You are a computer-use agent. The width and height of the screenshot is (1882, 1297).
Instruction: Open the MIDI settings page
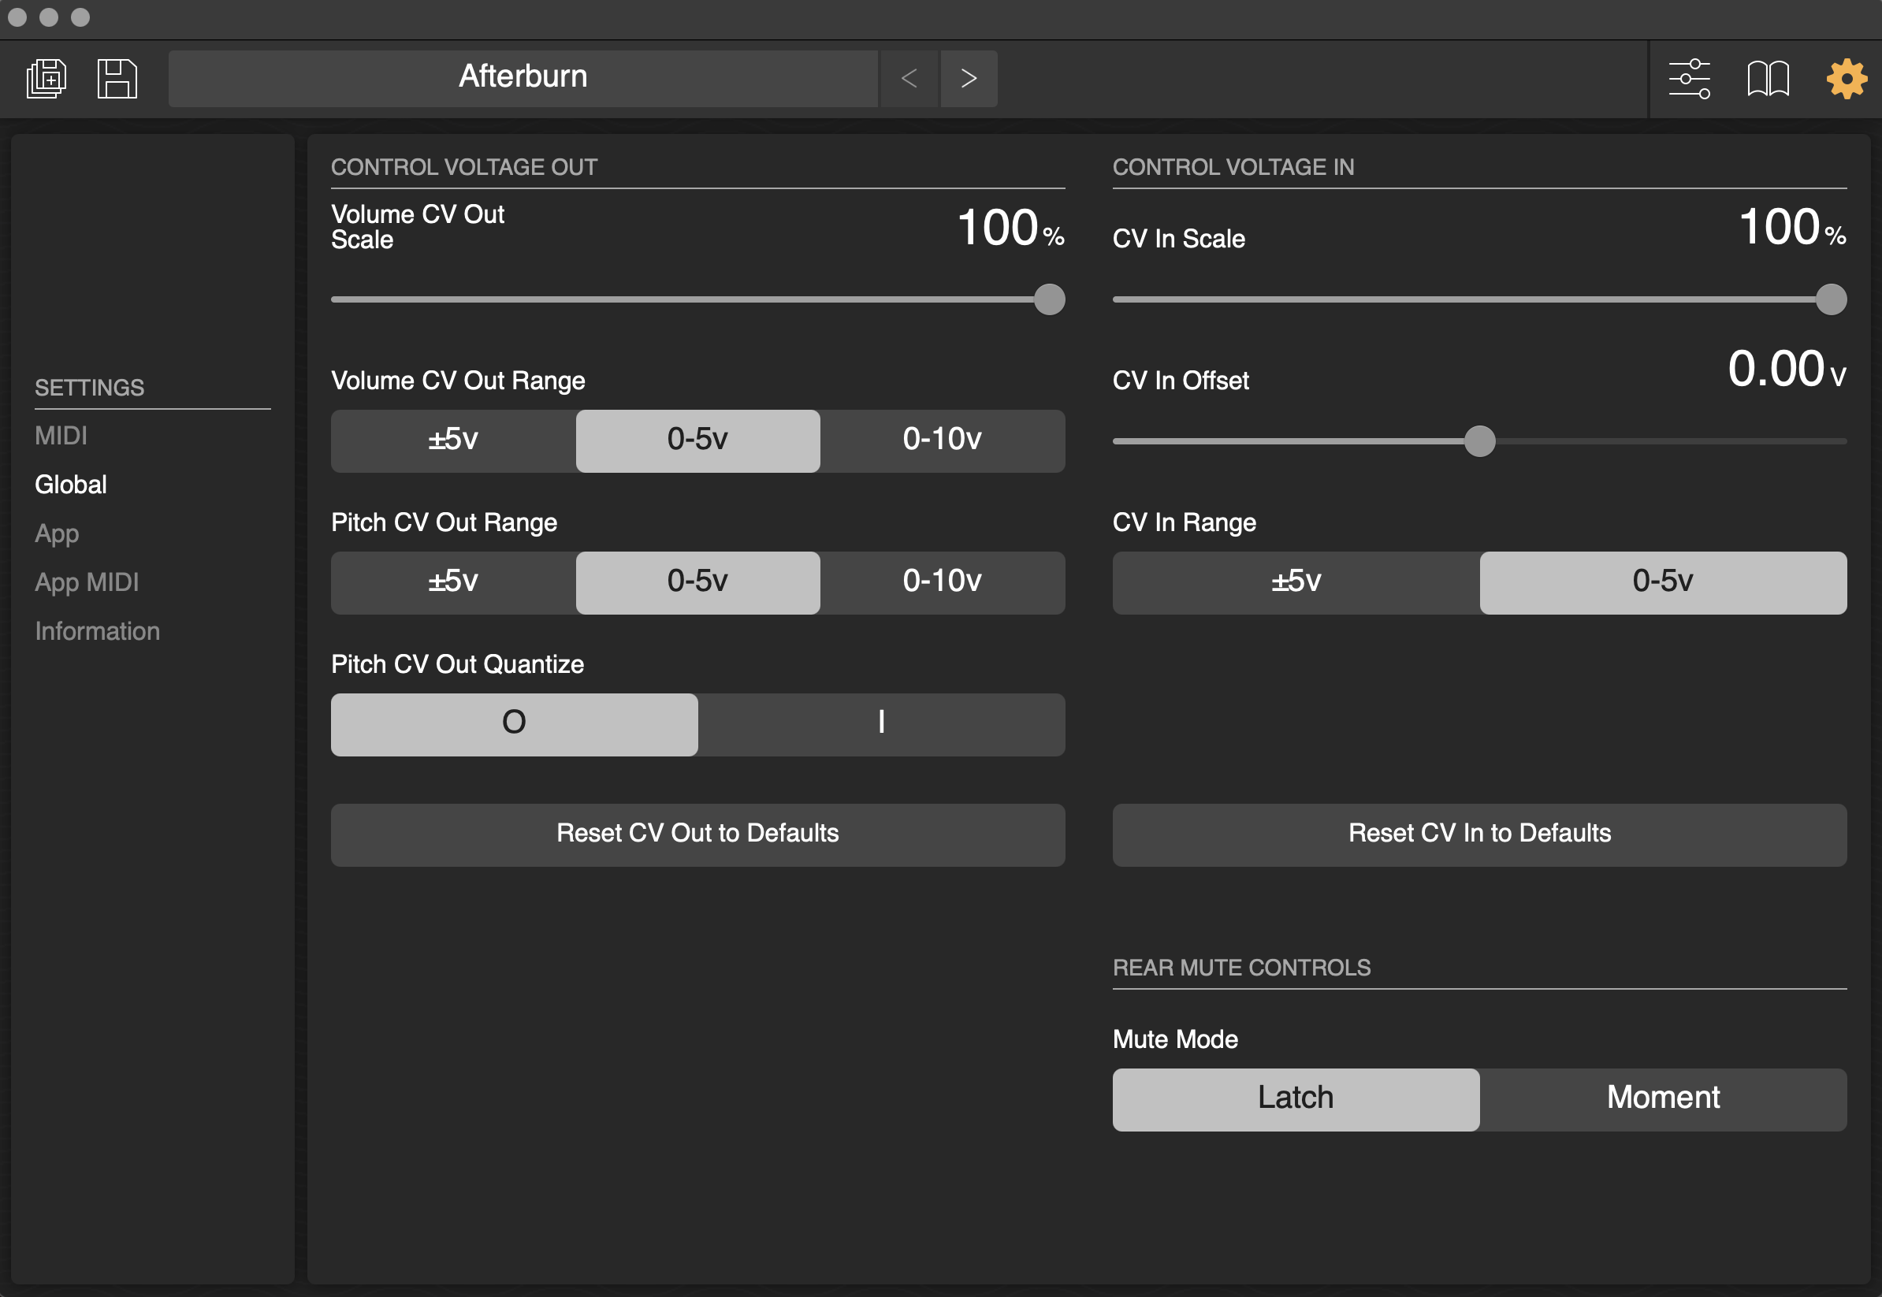61,436
